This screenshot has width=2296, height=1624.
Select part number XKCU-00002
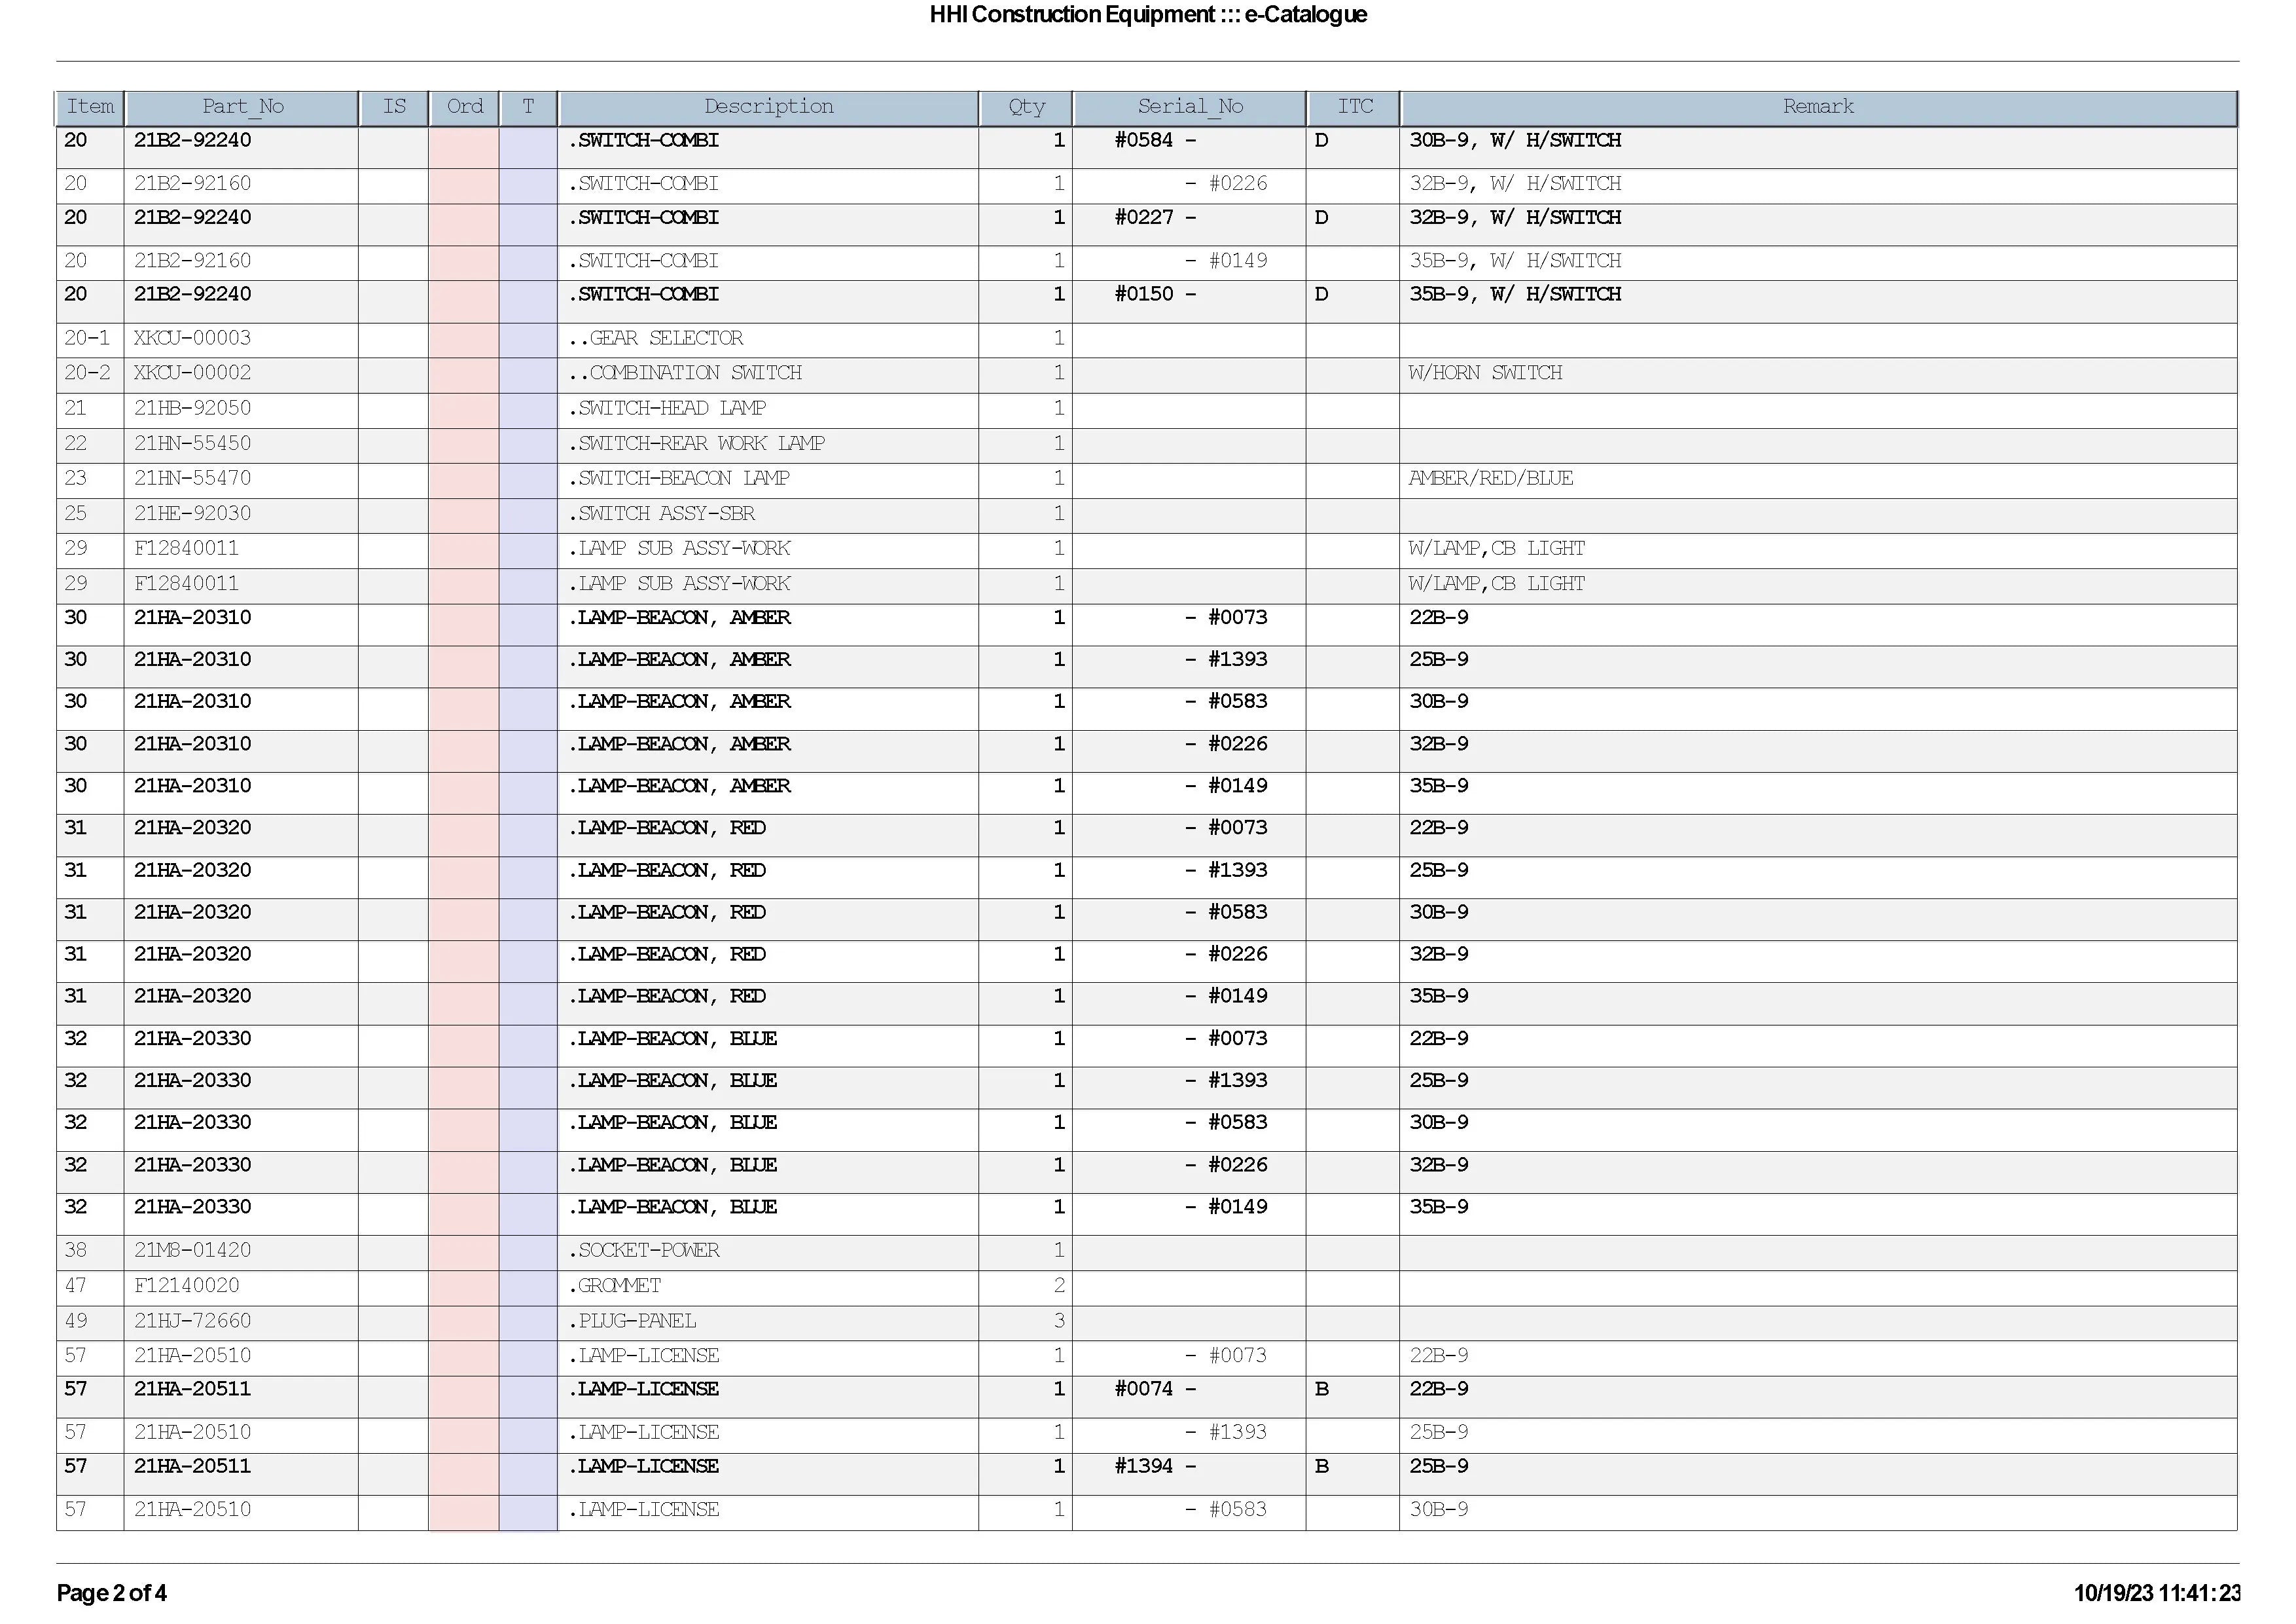[192, 373]
